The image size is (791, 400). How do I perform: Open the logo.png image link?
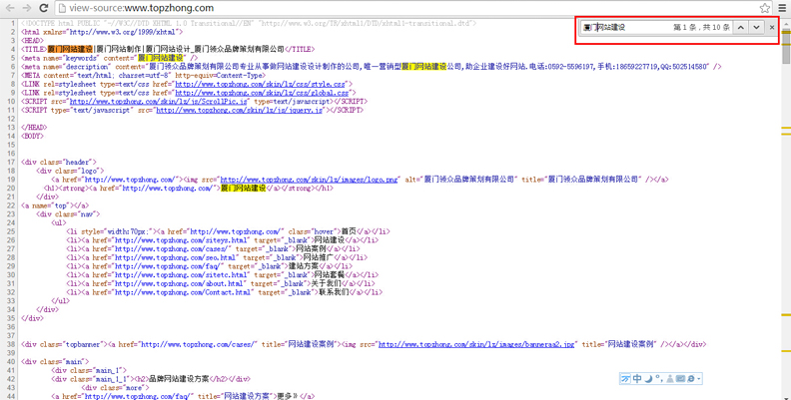click(310, 180)
